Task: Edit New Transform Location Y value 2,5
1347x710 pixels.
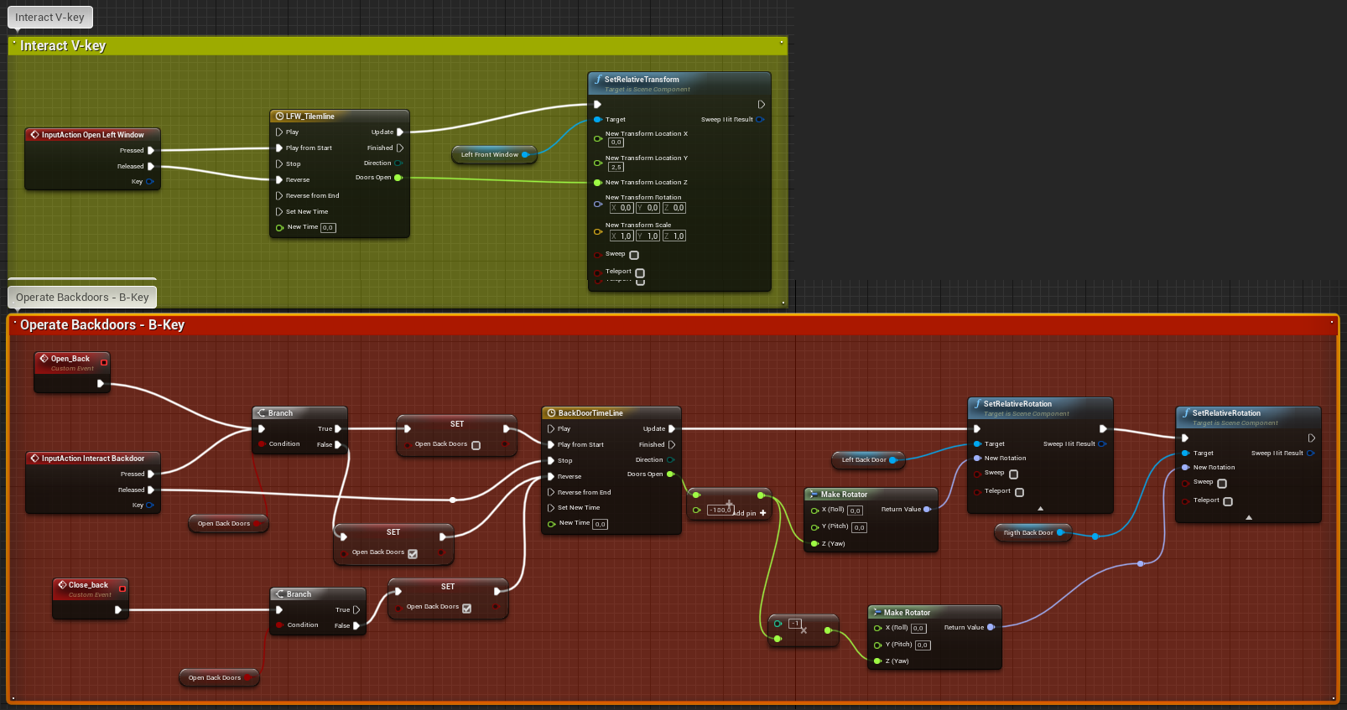Action: point(616,167)
